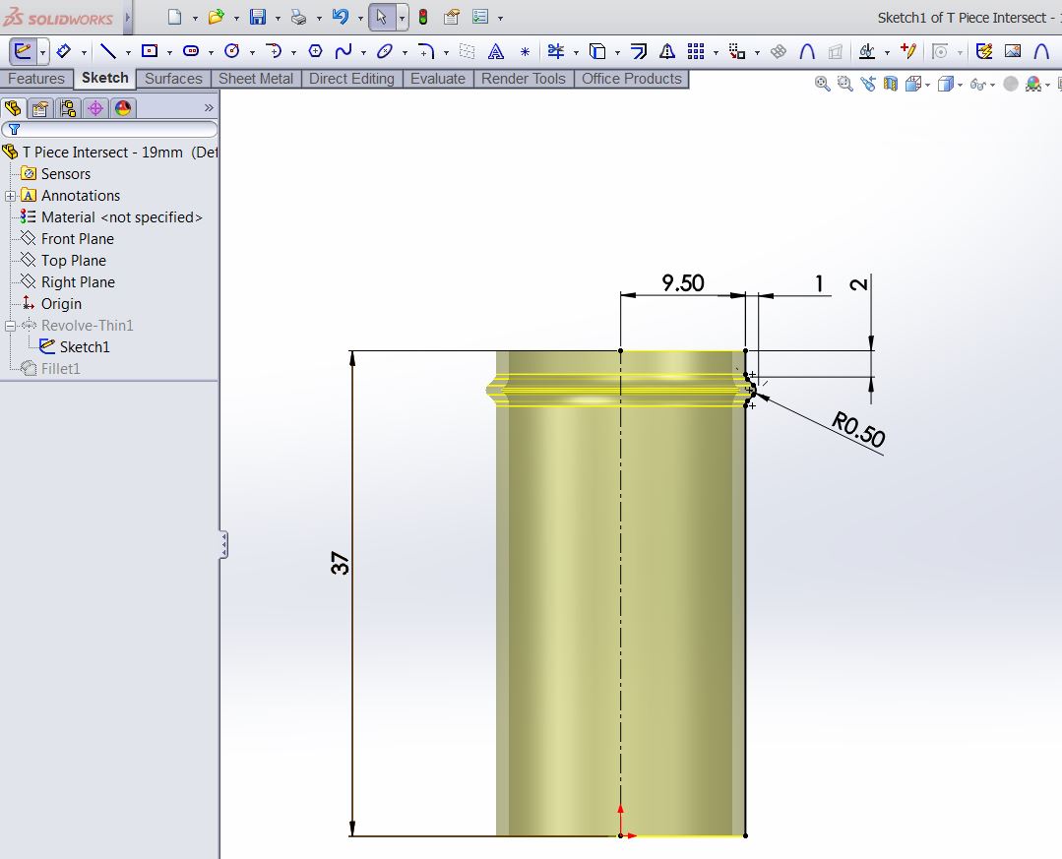Image resolution: width=1062 pixels, height=859 pixels.
Task: Expand the Annotations tree node
Action: click(11, 196)
